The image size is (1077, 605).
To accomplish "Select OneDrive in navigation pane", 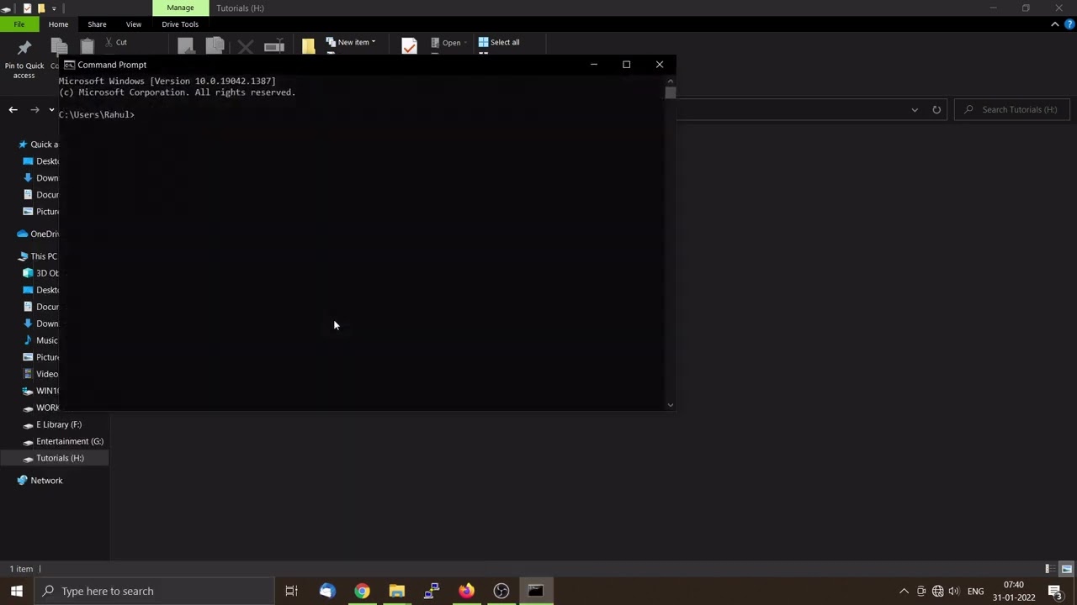I will tap(39, 234).
